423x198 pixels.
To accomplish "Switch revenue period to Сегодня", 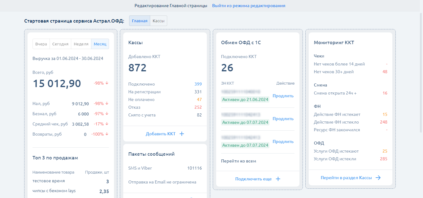I will point(60,44).
